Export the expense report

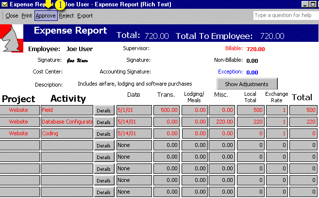pyautogui.click(x=85, y=16)
